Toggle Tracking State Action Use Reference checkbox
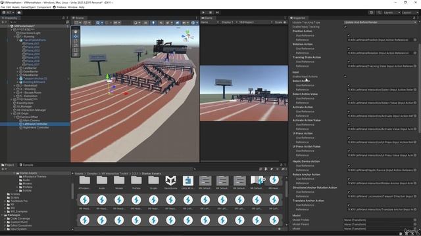 (349, 62)
